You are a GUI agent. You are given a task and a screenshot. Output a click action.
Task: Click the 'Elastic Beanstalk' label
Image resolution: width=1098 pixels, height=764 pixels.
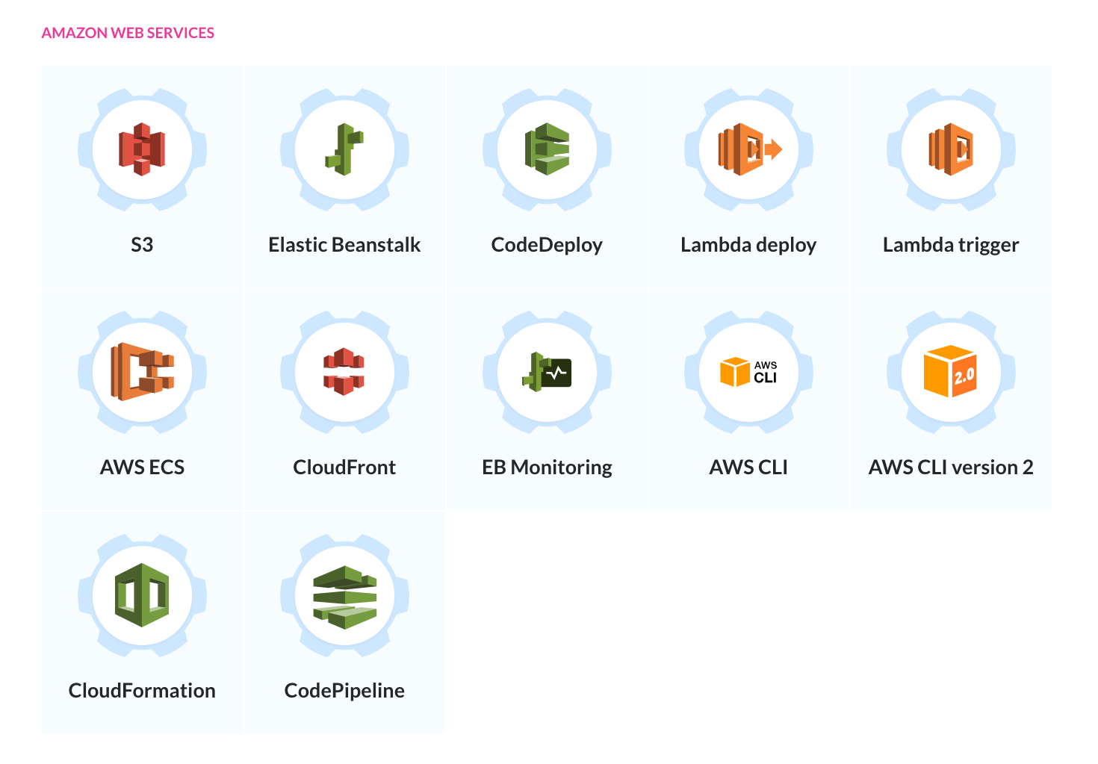[x=344, y=245]
